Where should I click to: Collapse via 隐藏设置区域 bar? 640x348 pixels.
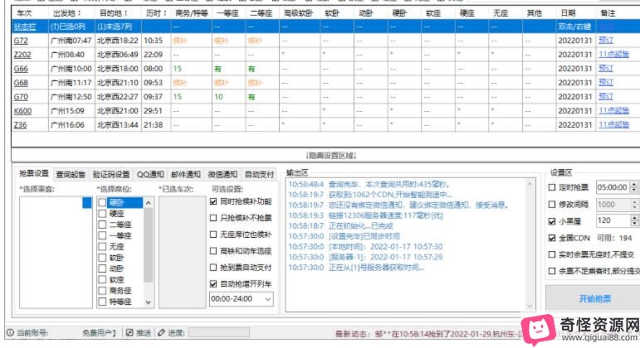[330, 155]
